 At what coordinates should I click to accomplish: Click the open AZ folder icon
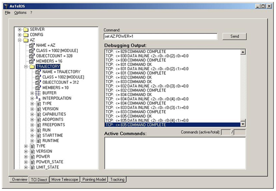(x=25, y=40)
